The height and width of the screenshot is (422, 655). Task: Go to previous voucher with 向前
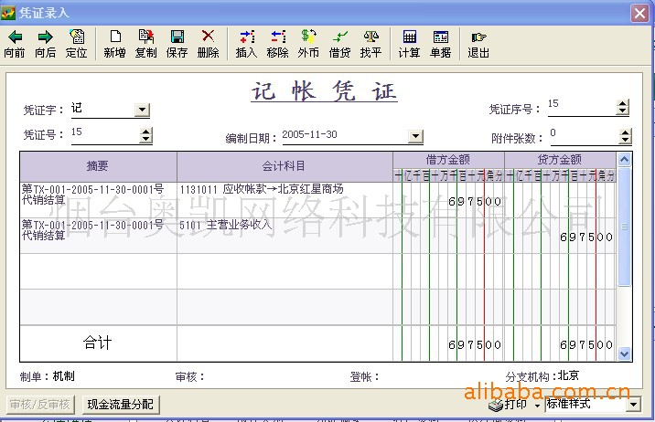[x=15, y=44]
